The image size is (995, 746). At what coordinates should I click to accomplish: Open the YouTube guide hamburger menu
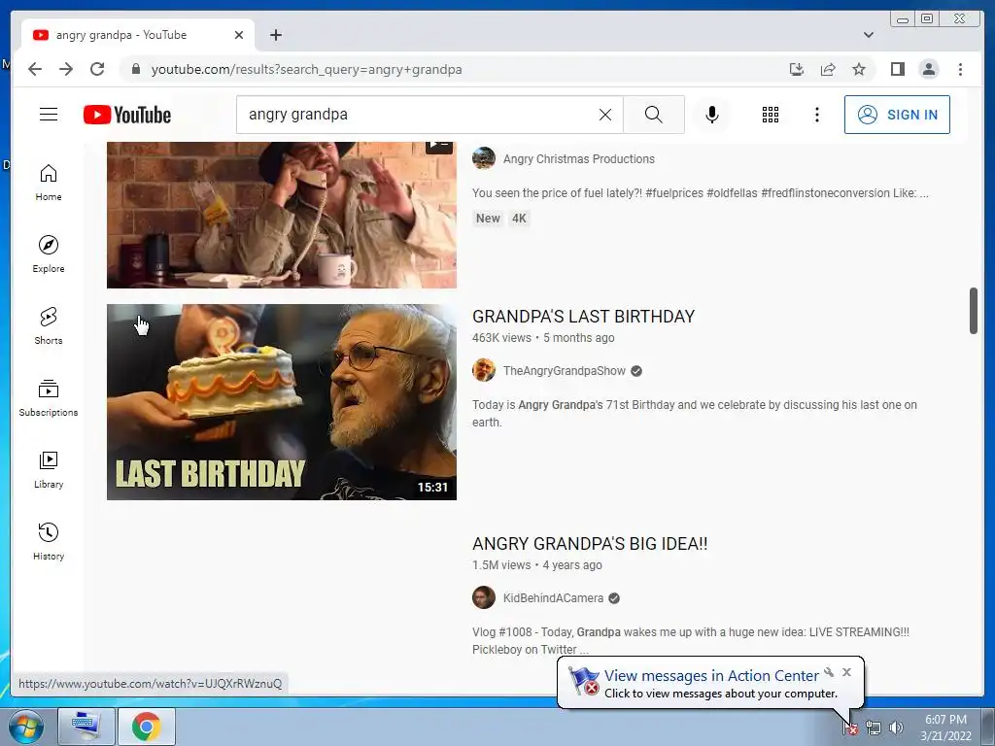point(49,115)
